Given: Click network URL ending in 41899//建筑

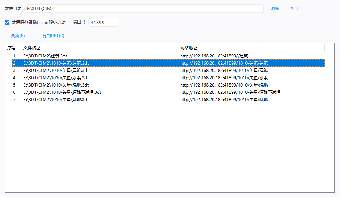Looking at the screenshot, I should (x=214, y=56).
